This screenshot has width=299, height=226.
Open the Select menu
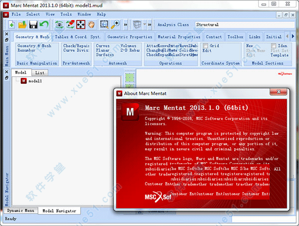tap(33, 14)
